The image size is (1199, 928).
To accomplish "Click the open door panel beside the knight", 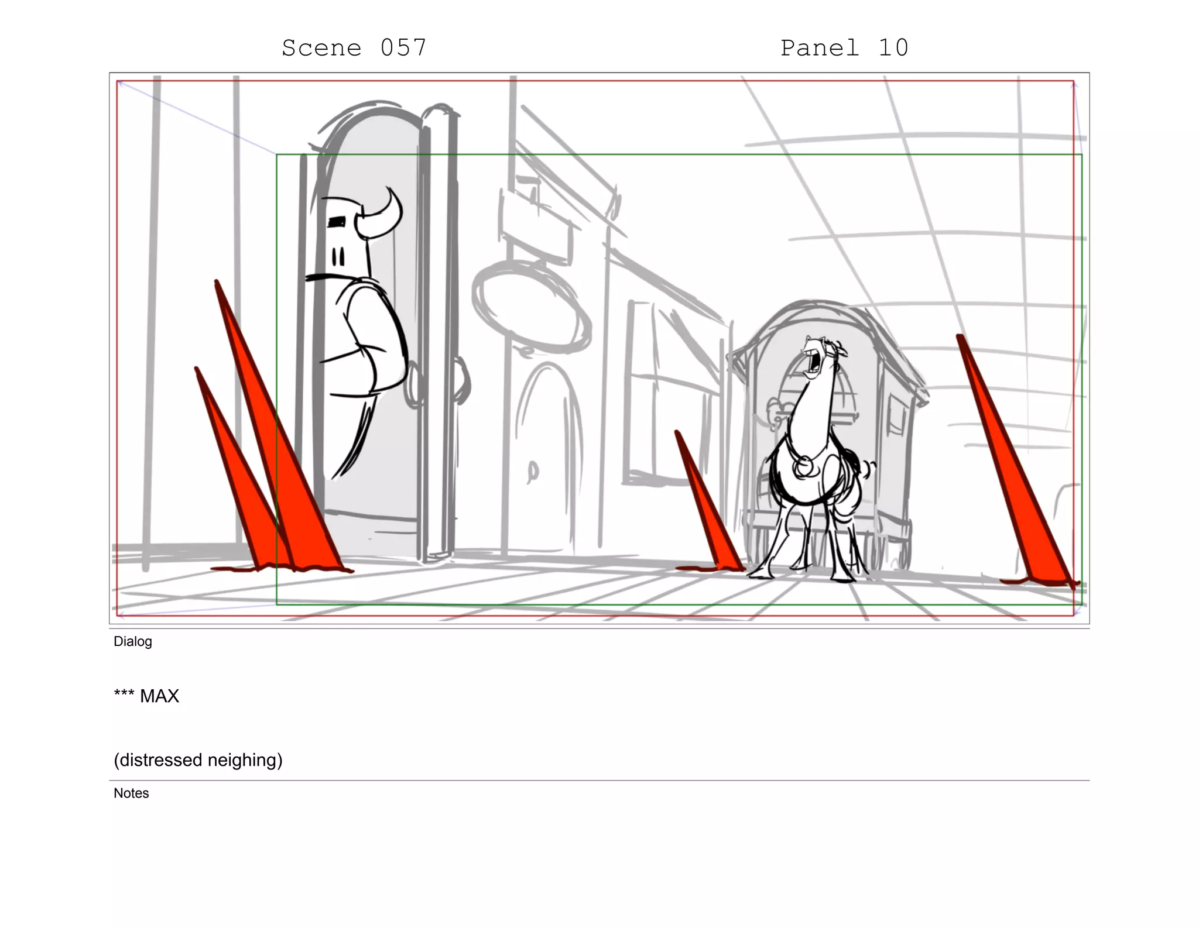I will [x=439, y=334].
